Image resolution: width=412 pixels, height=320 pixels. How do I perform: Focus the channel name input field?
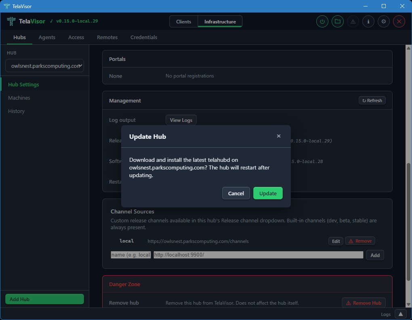point(130,255)
